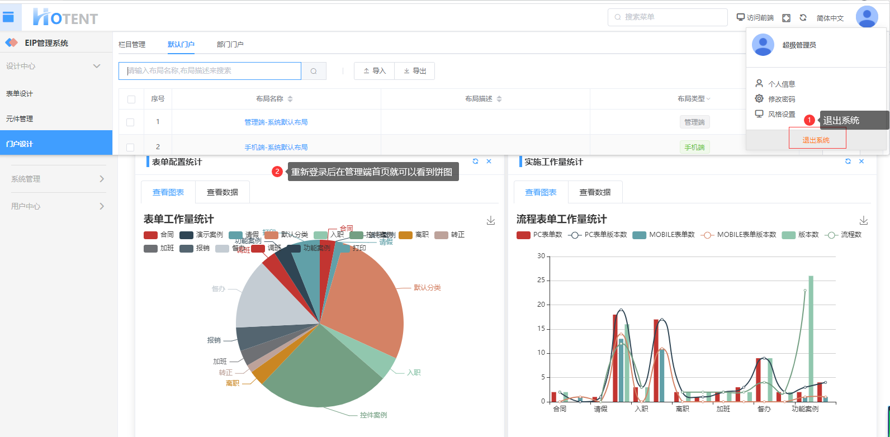Click 退出系统 to log out
The width and height of the screenshot is (890, 437).
[x=816, y=140]
